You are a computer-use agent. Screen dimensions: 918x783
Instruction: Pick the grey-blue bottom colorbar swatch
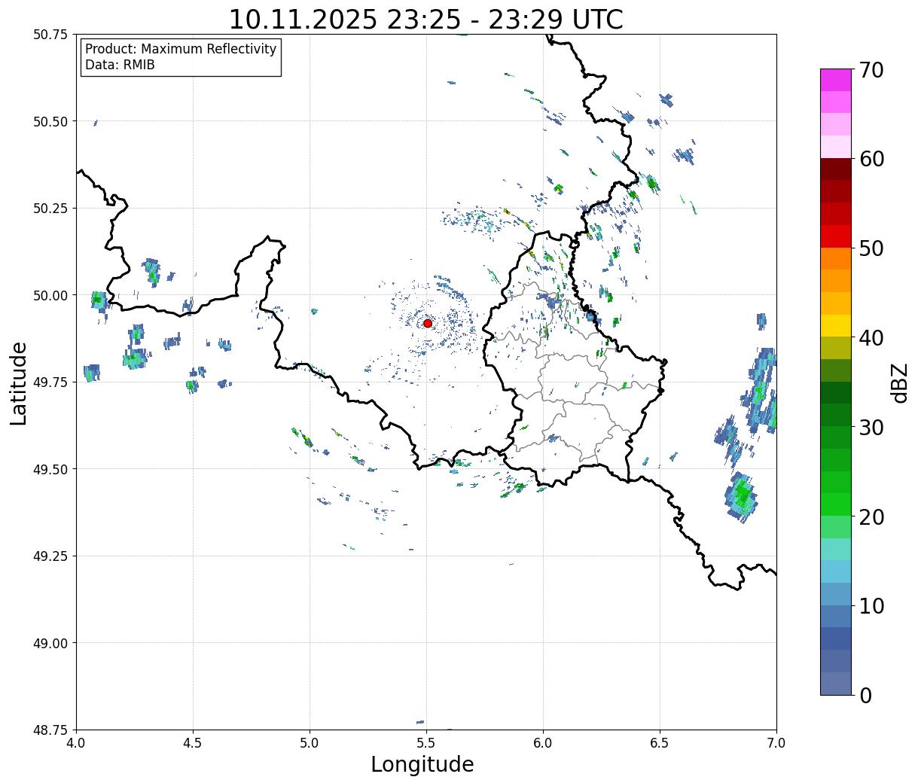pyautogui.click(x=836, y=684)
